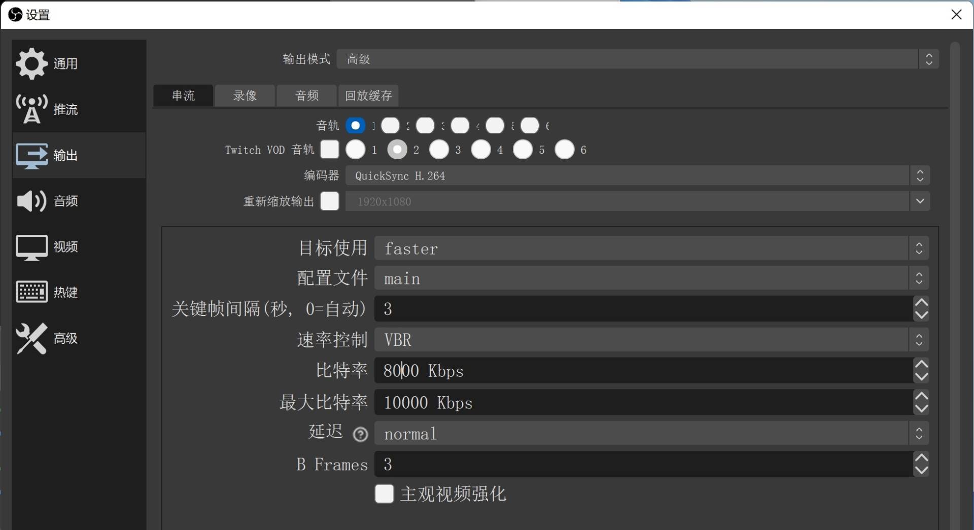974x530 pixels.
Task: Check the 主观视频强化 checkbox
Action: click(384, 494)
